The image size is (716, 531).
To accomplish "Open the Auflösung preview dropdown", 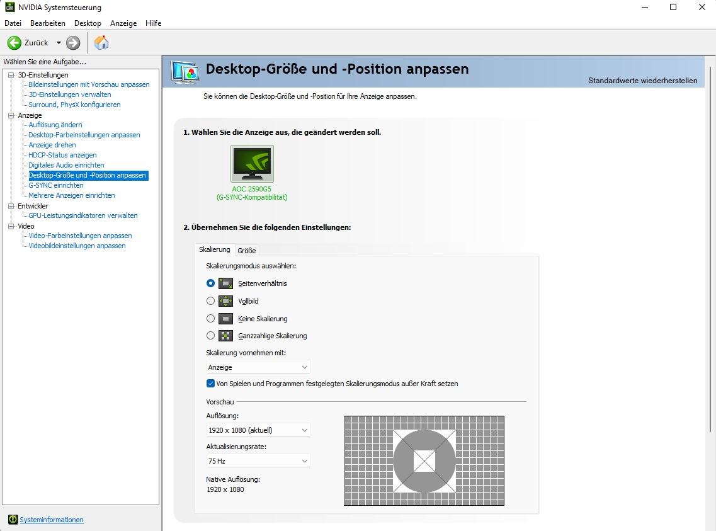I will click(258, 430).
